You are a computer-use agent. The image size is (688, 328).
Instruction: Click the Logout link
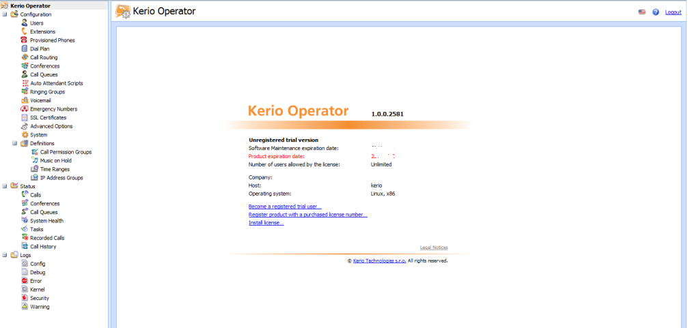click(x=673, y=12)
